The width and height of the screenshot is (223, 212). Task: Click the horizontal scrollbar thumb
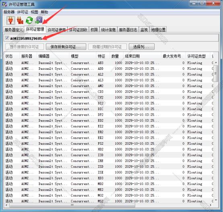(x=72, y=205)
